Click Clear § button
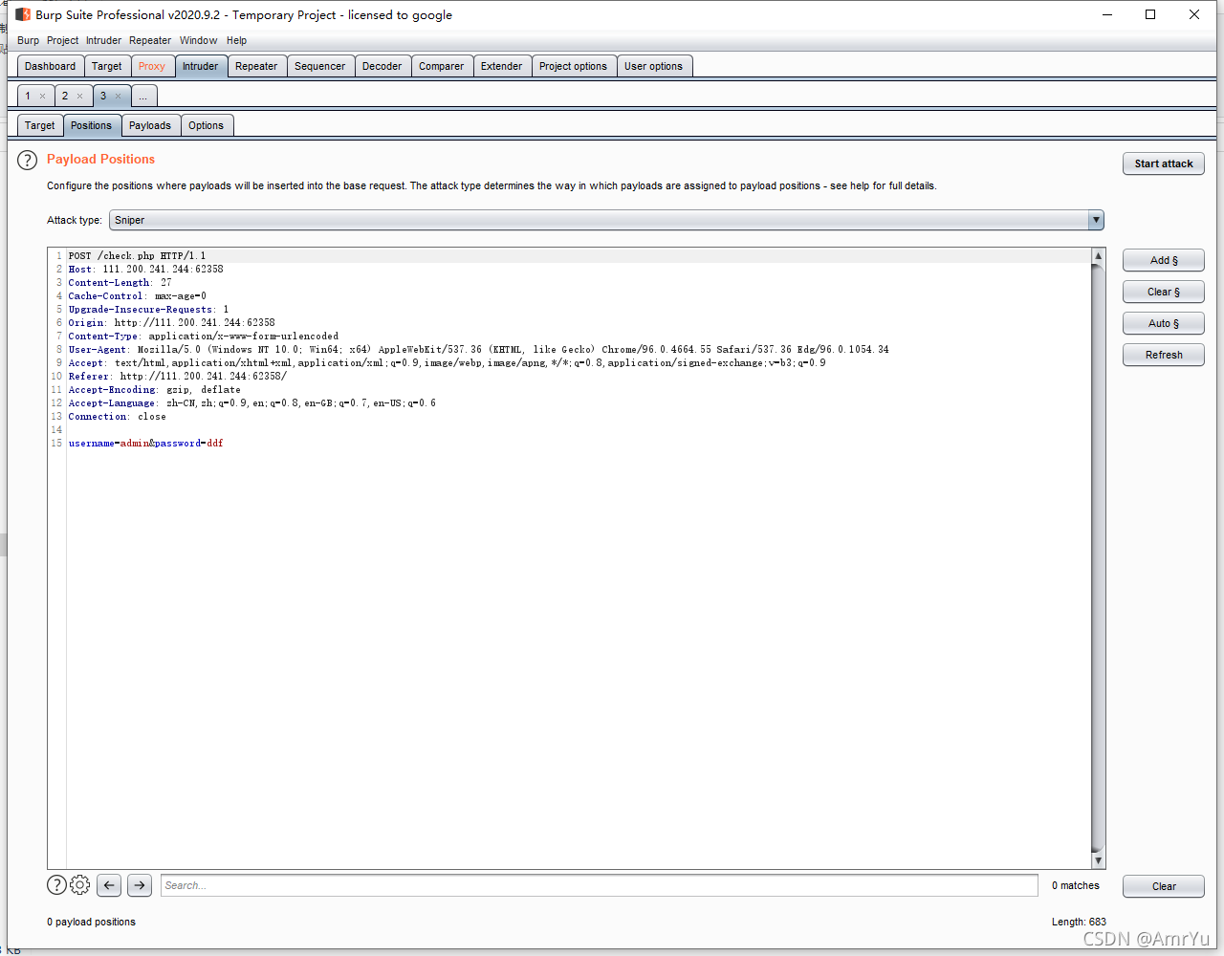The image size is (1224, 956). tap(1164, 292)
